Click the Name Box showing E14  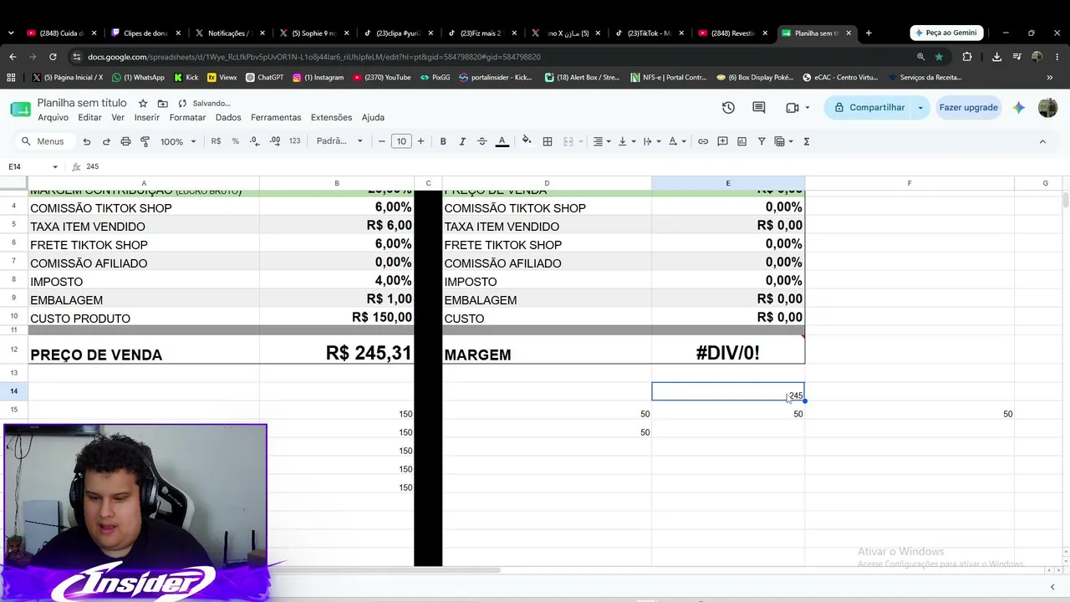click(x=33, y=166)
